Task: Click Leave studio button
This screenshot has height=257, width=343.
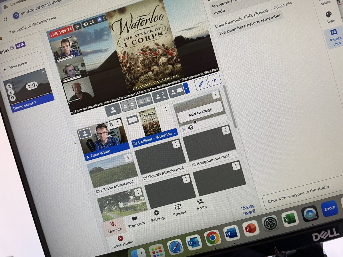Action: [122, 241]
